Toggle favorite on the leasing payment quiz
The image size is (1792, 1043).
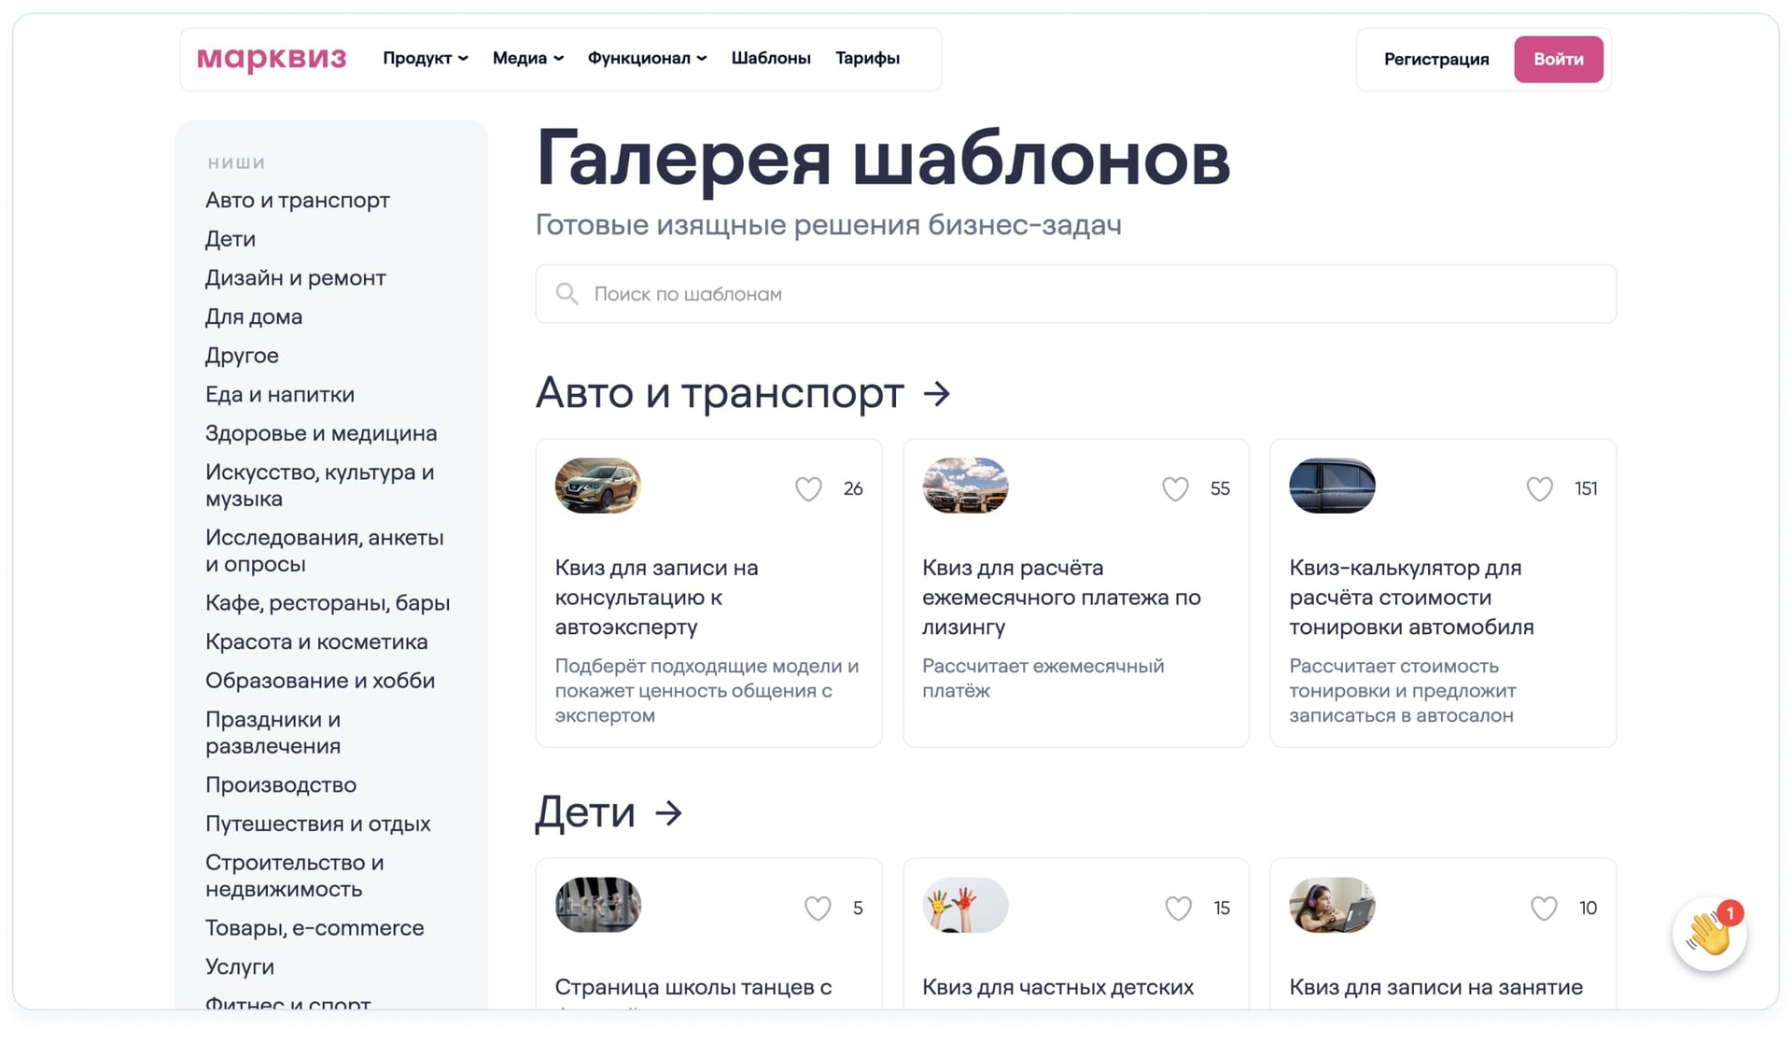point(1175,488)
